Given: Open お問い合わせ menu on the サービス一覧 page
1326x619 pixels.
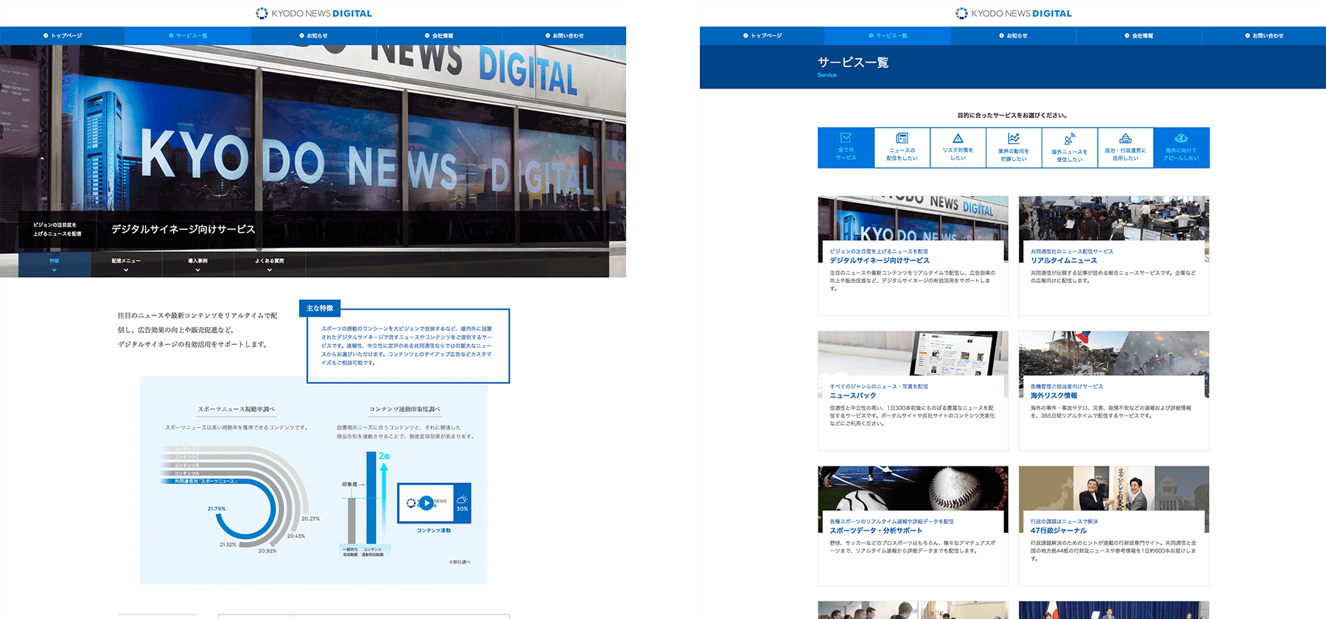Looking at the screenshot, I should 1264,35.
